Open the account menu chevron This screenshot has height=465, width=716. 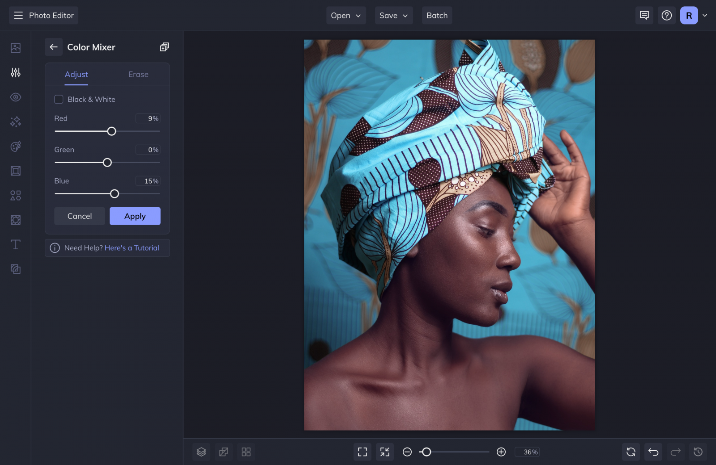(705, 15)
